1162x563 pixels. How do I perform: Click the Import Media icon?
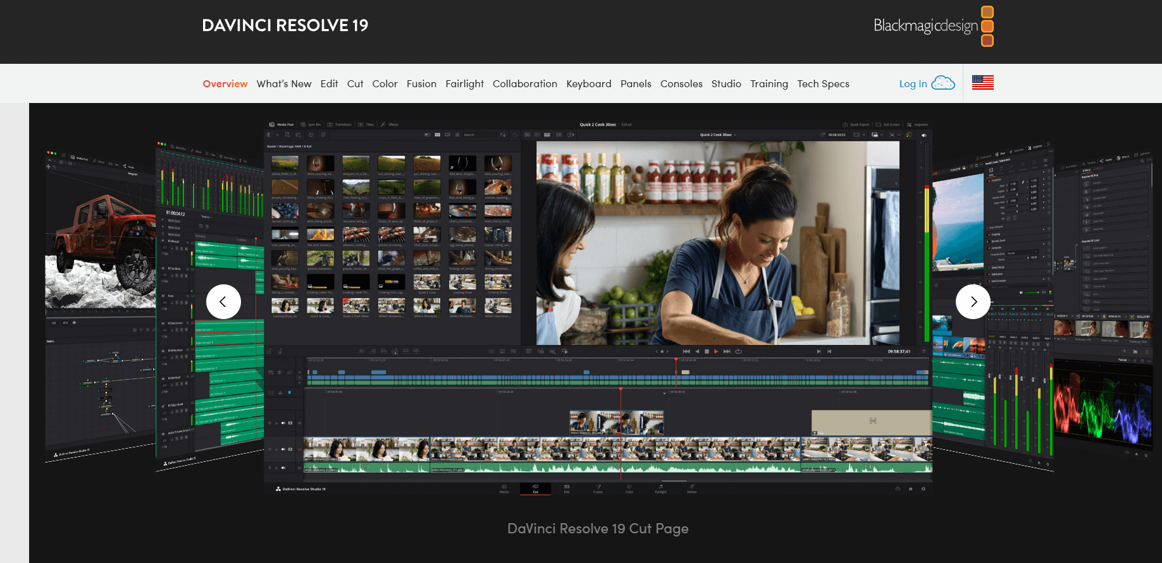click(287, 135)
